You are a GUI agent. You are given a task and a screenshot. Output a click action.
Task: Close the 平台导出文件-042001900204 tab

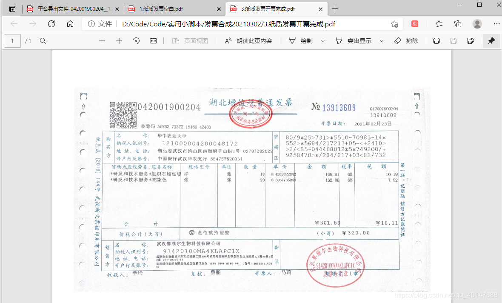[x=117, y=9]
